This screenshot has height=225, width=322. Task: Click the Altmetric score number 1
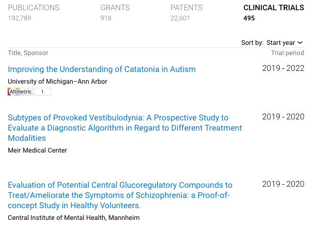pos(42,92)
